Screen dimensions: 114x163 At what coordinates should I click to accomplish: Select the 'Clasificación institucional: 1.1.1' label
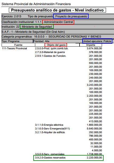pyautogui.click(x=22, y=22)
